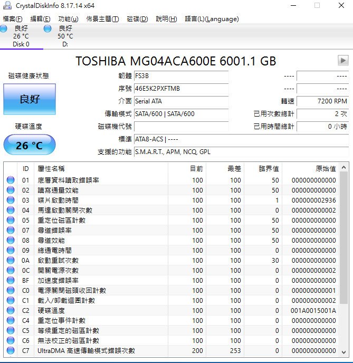The width and height of the screenshot is (353, 363).
Task: Click status icon for attribute C5 row
Action: pyautogui.click(x=11, y=331)
